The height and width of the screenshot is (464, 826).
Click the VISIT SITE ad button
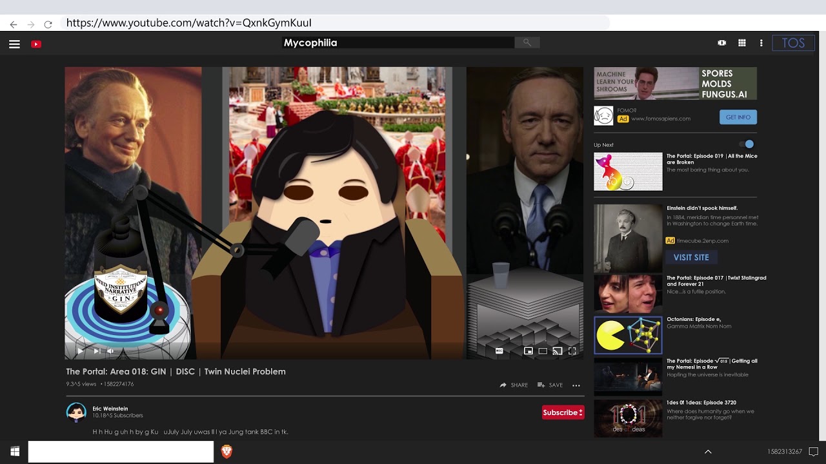pos(691,257)
